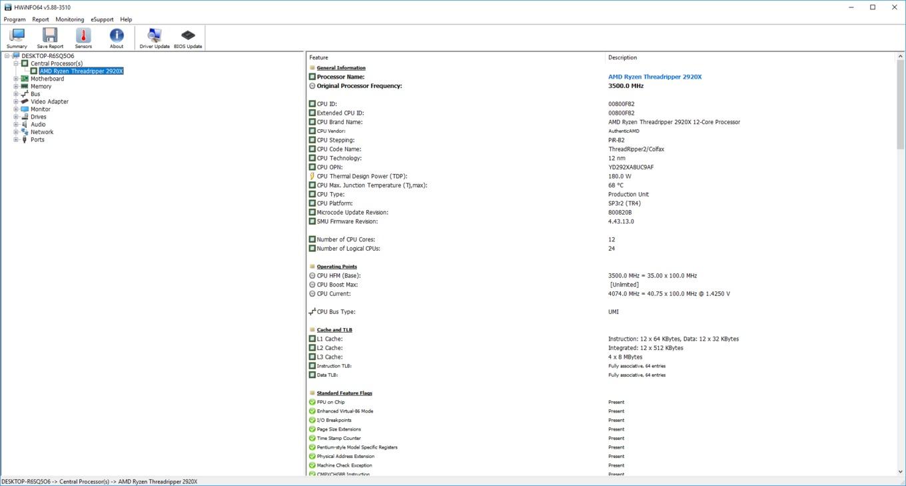Select the CPU Boost Max row
The width and height of the screenshot is (906, 486).
coord(602,285)
